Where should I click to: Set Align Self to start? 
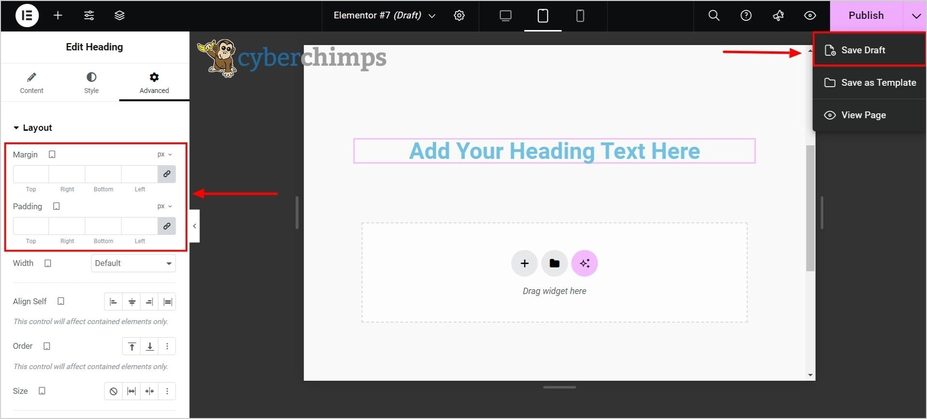tap(113, 302)
